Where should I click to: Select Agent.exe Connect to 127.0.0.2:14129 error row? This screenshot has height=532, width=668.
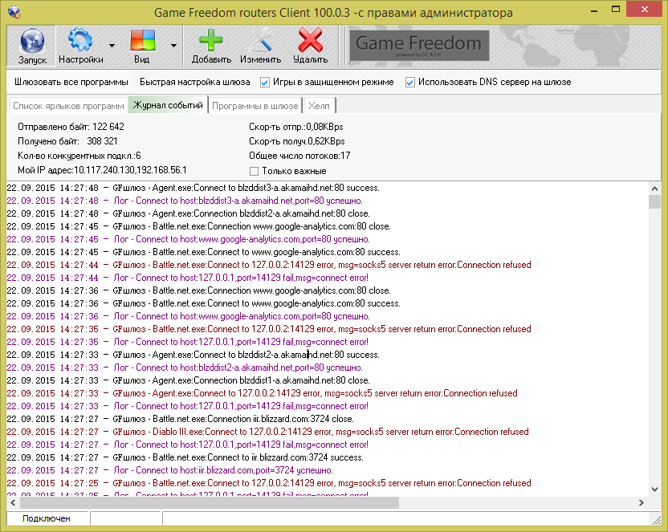(x=262, y=393)
